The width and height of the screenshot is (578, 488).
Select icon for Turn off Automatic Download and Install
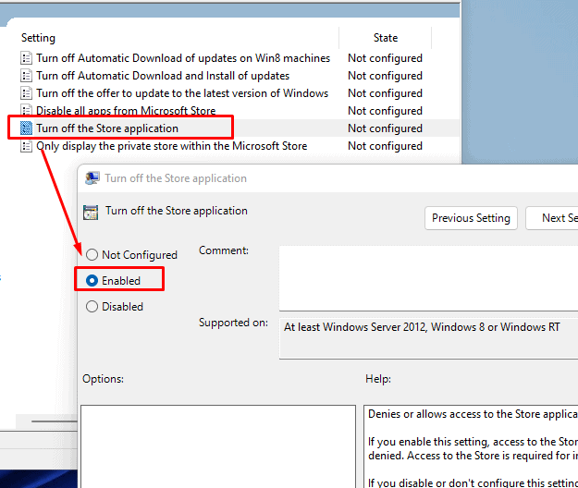(26, 76)
